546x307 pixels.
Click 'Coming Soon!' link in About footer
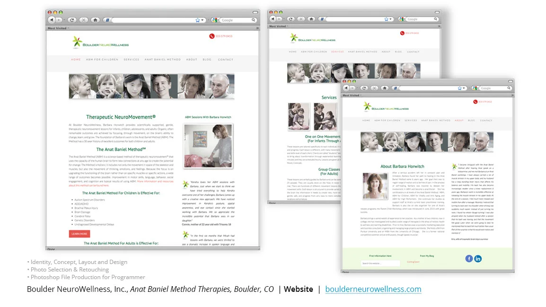point(414,262)
